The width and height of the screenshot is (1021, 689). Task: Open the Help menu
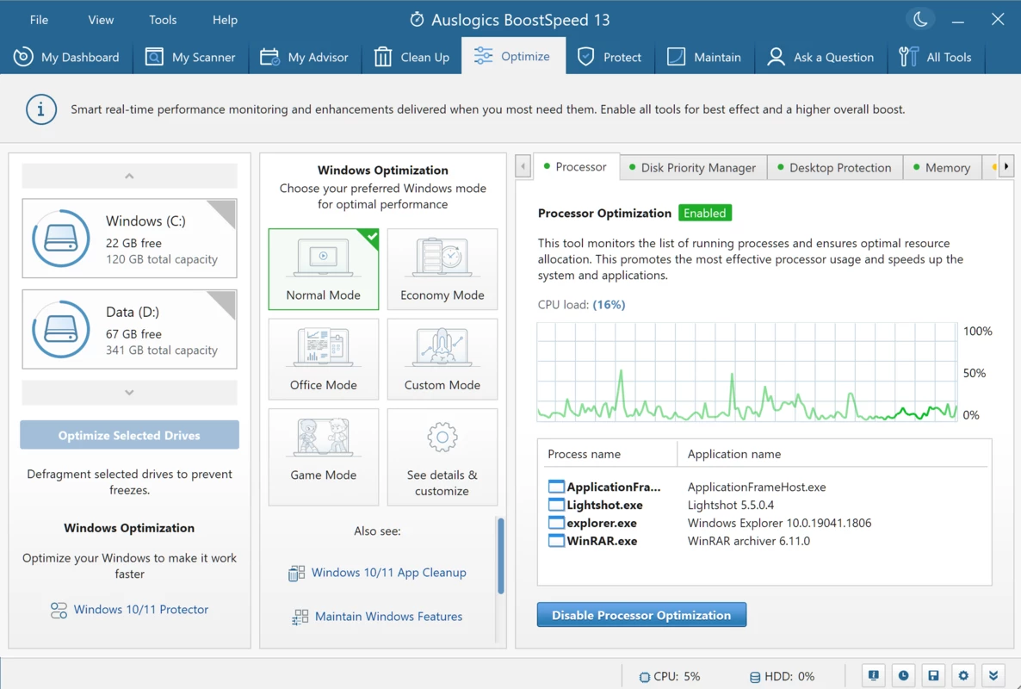(x=225, y=20)
